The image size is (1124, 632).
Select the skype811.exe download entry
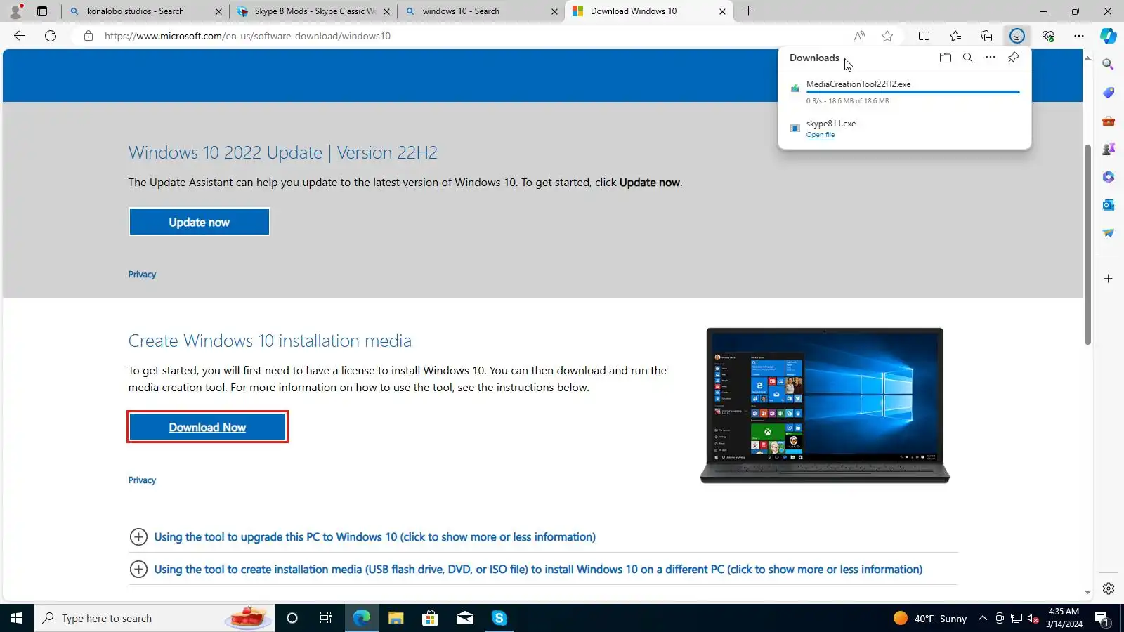pos(905,129)
